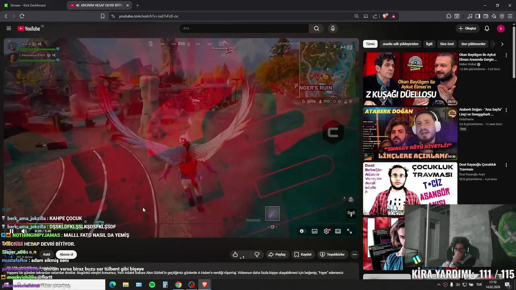
Task: Select the Size özel filter chip
Action: (447, 44)
